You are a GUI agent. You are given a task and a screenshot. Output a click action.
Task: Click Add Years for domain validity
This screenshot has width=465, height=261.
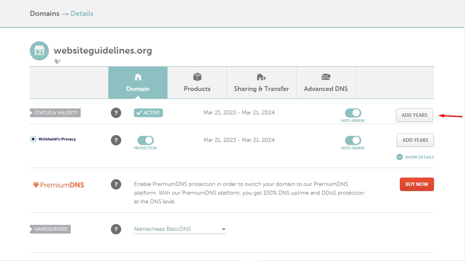click(415, 115)
